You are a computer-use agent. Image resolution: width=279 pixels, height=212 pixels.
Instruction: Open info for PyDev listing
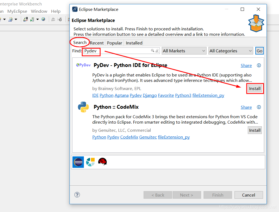coord(259,65)
